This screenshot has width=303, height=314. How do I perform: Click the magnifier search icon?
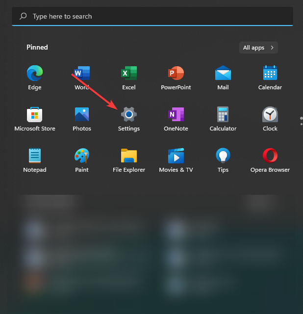[x=23, y=16]
